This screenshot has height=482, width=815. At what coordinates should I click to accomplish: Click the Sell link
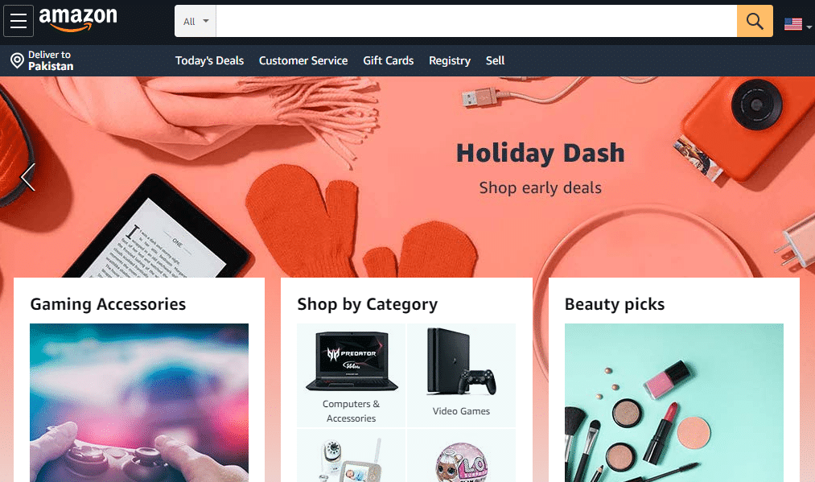495,61
